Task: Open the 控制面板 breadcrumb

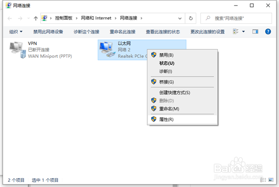Action: pos(64,18)
